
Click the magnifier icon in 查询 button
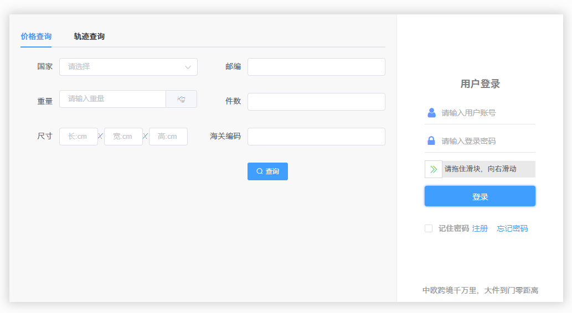pos(259,171)
